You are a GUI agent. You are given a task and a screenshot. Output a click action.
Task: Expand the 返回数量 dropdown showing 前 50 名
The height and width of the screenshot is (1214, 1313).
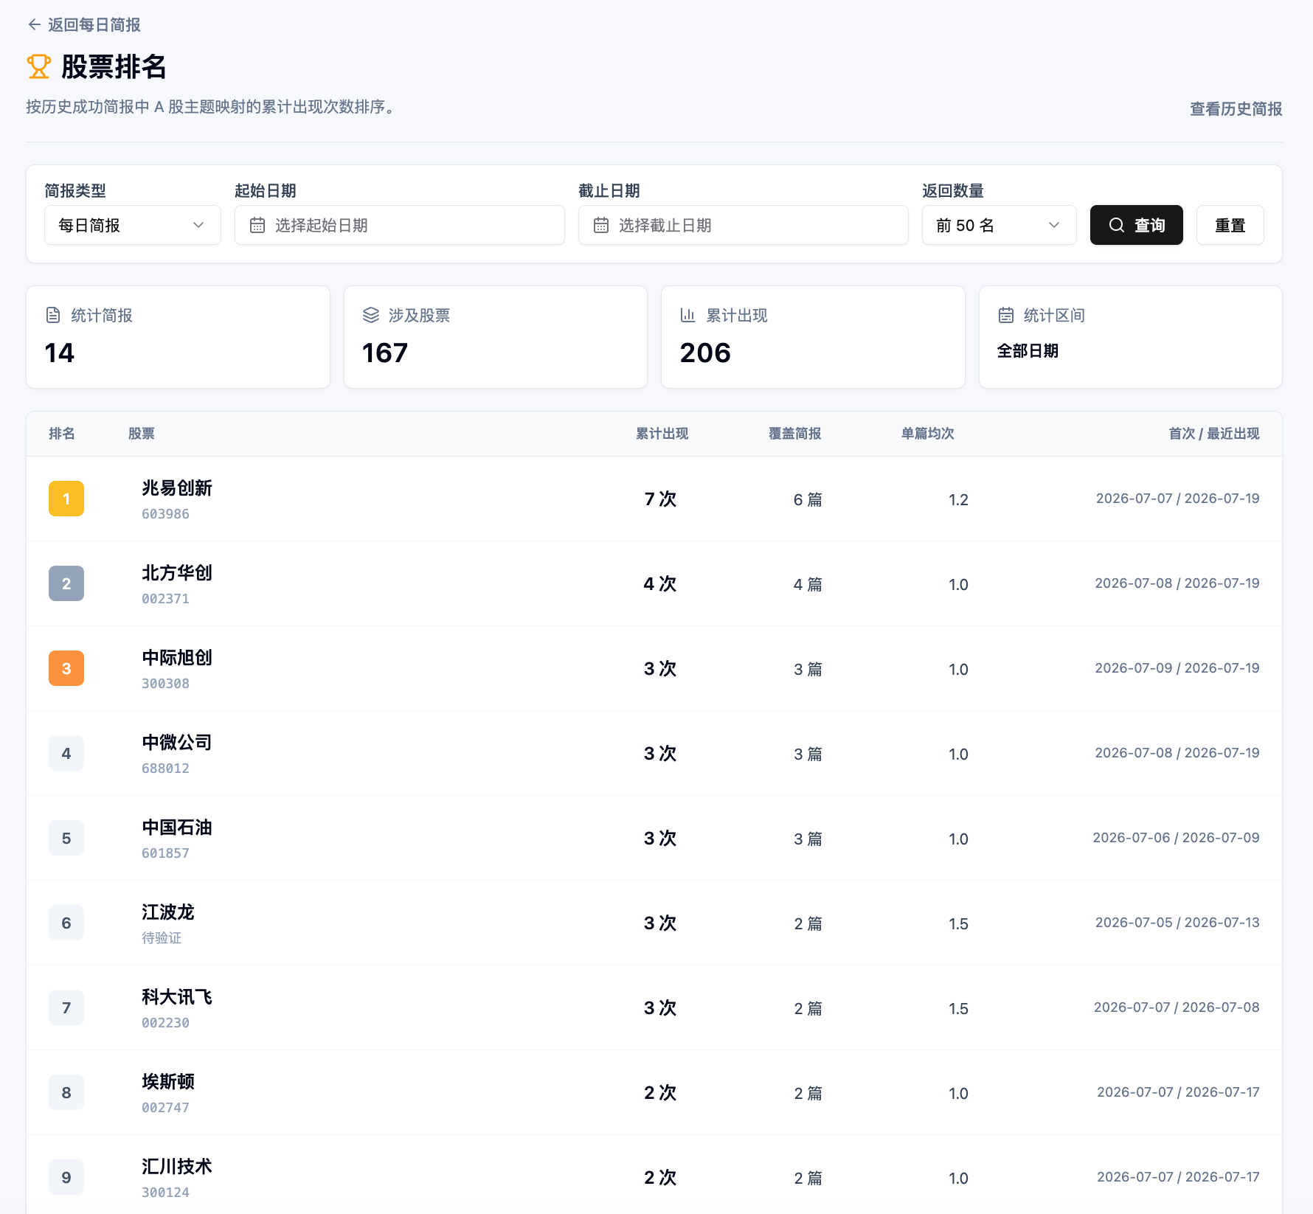pyautogui.click(x=999, y=225)
